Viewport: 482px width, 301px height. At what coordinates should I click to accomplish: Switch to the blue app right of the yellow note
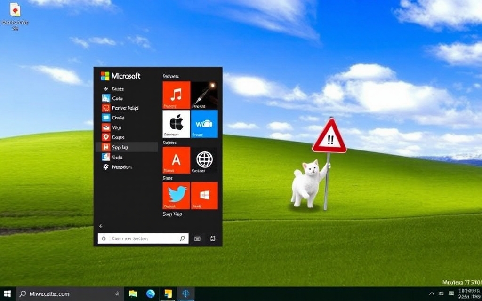click(186, 294)
